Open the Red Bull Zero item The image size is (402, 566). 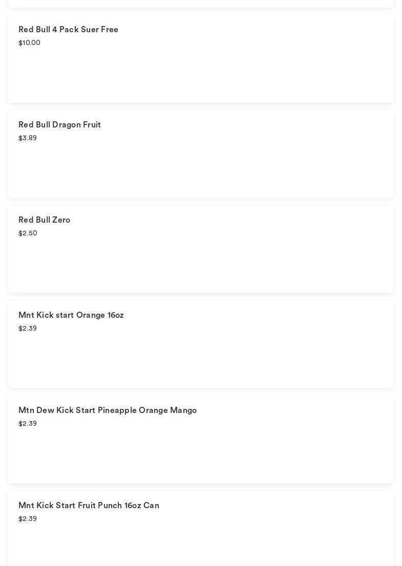(x=44, y=220)
